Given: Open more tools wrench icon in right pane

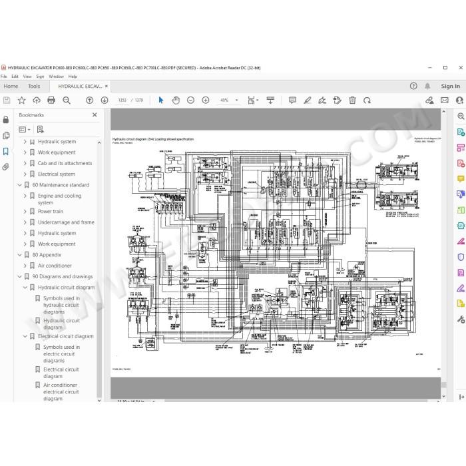Looking at the screenshot, I should click(461, 320).
